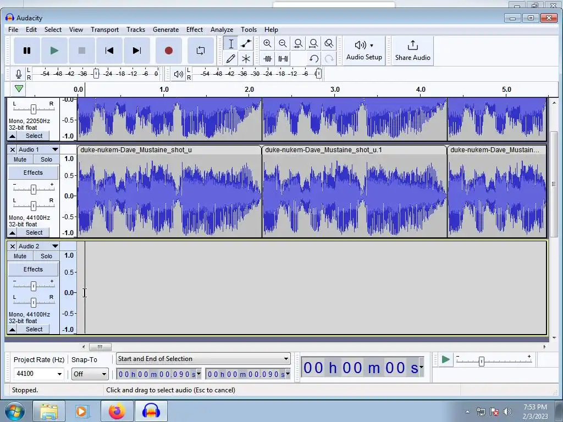
Task: Open Start and End of Selection dropdown
Action: tap(203, 359)
